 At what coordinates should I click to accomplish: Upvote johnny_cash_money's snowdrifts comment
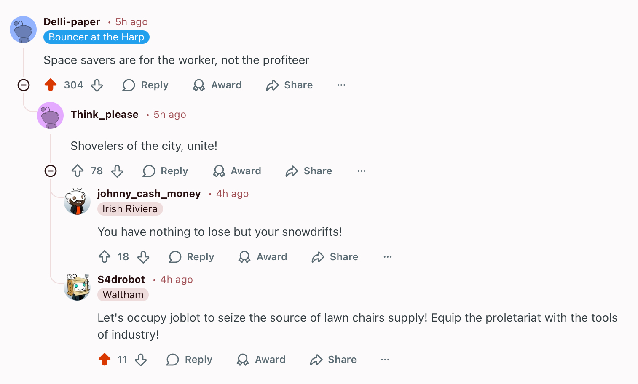(x=105, y=257)
